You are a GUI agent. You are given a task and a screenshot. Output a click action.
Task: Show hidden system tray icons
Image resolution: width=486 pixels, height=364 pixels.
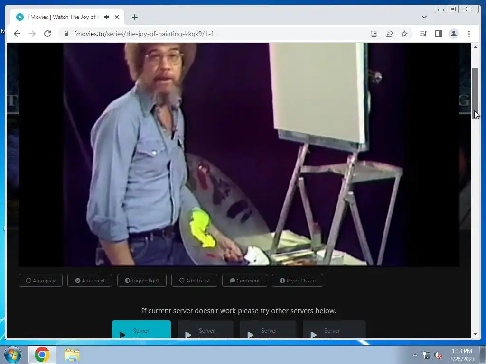click(415, 355)
